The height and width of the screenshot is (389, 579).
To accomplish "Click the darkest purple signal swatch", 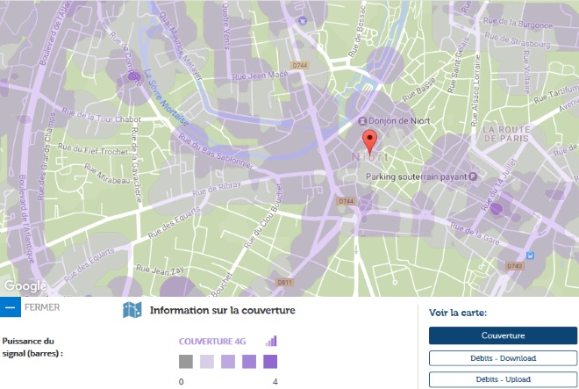I will point(270,362).
